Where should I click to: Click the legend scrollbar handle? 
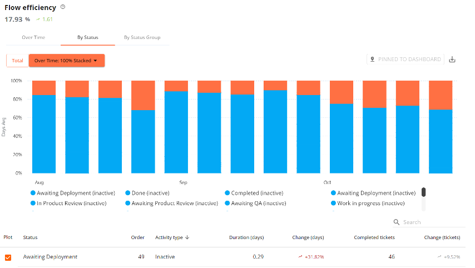pos(423,192)
